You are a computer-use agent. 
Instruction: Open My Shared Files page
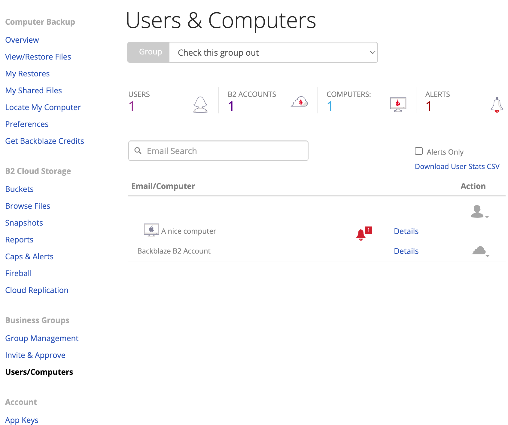tap(33, 90)
